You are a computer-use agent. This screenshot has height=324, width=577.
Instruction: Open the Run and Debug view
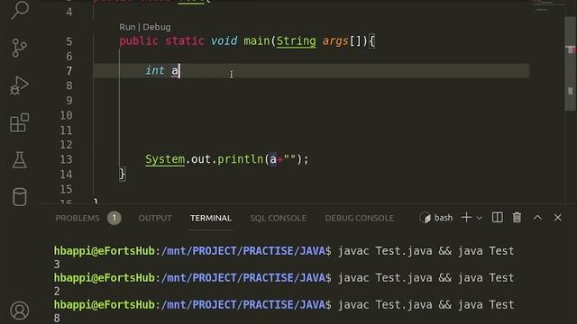click(x=19, y=85)
